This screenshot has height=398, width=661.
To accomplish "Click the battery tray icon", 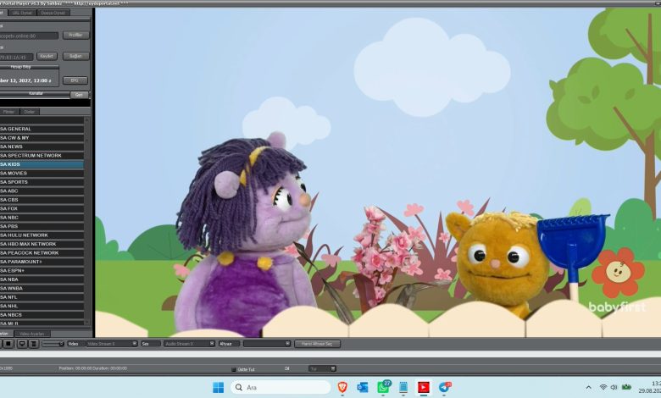I will (x=626, y=387).
